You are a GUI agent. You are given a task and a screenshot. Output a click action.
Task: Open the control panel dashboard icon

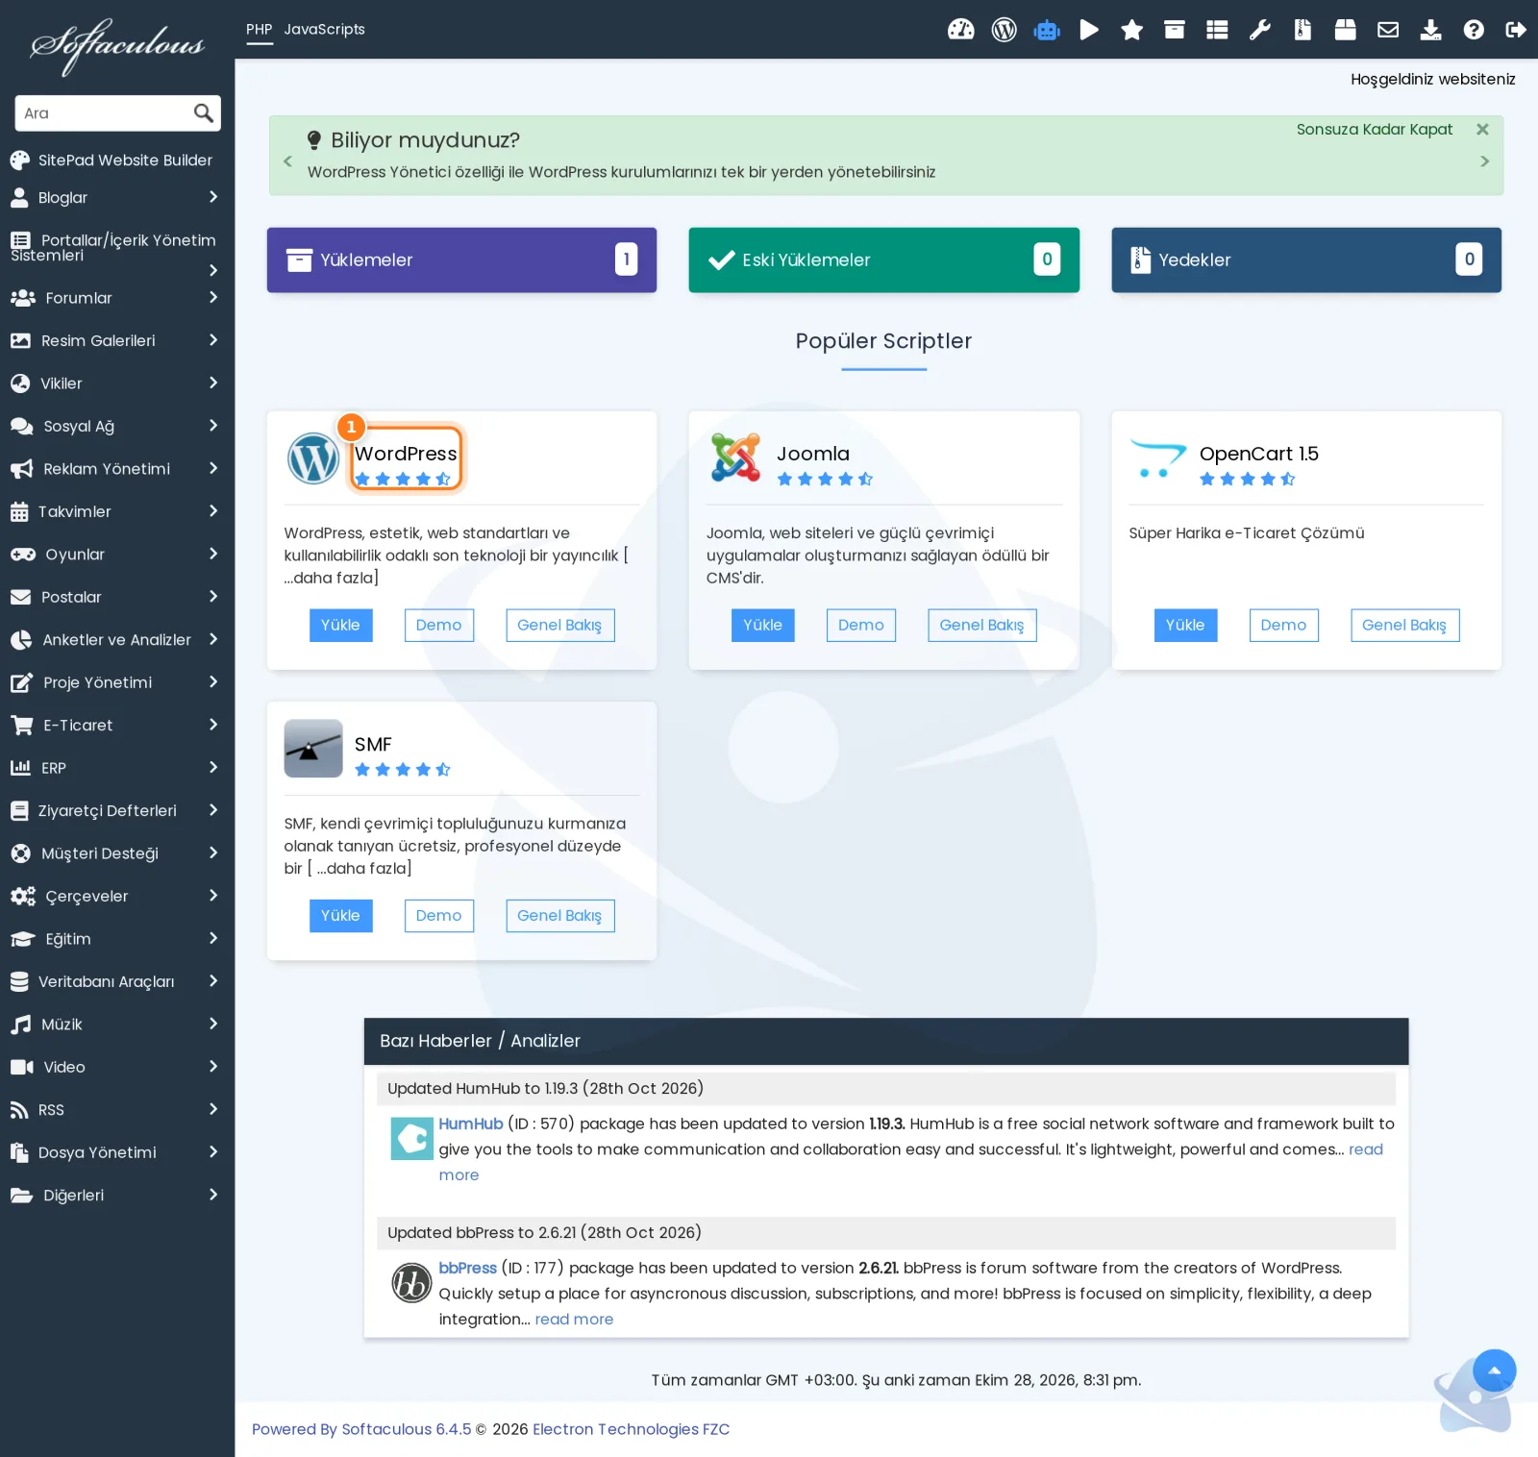coord(960,30)
